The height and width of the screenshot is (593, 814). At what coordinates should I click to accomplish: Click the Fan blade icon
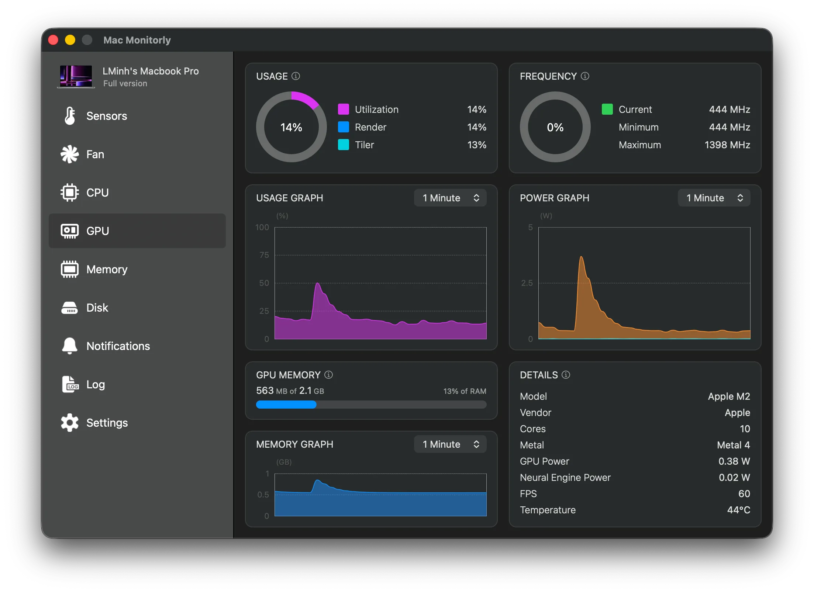70,154
